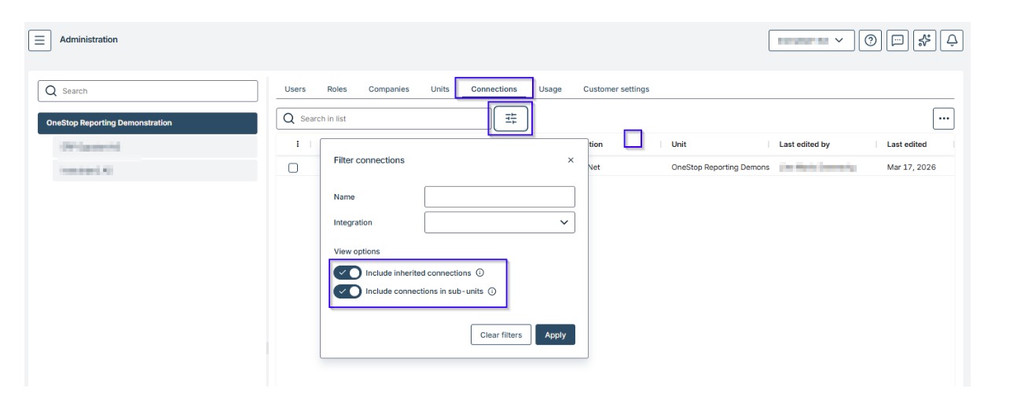This screenshot has width=1017, height=403.
Task: Click info icon beside sub-units option
Action: point(492,291)
